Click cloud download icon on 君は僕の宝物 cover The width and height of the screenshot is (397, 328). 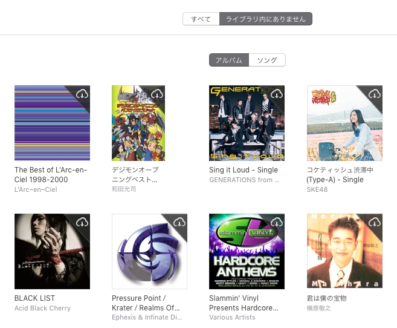click(375, 222)
